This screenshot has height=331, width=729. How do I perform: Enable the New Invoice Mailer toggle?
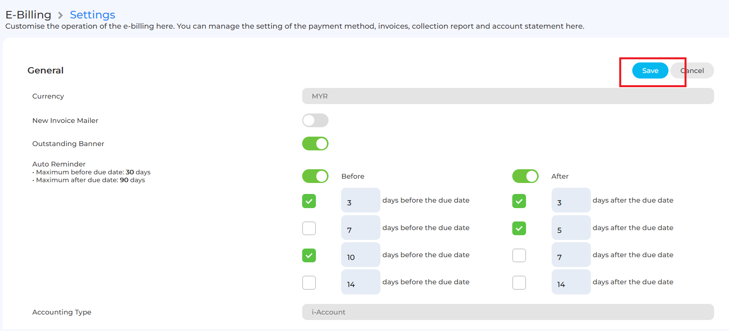315,121
